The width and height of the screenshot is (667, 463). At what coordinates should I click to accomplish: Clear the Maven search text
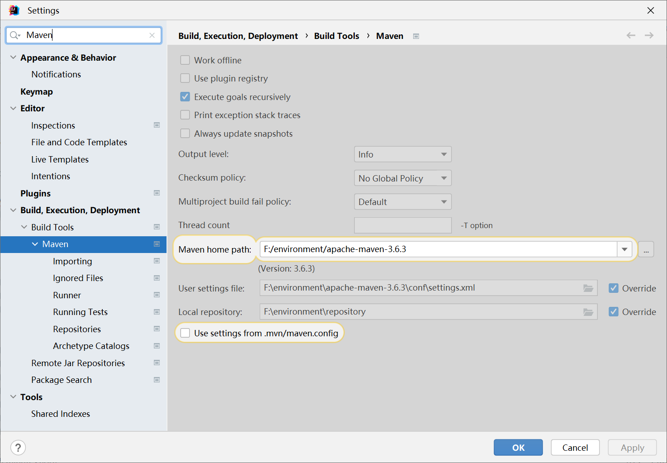[x=152, y=35]
